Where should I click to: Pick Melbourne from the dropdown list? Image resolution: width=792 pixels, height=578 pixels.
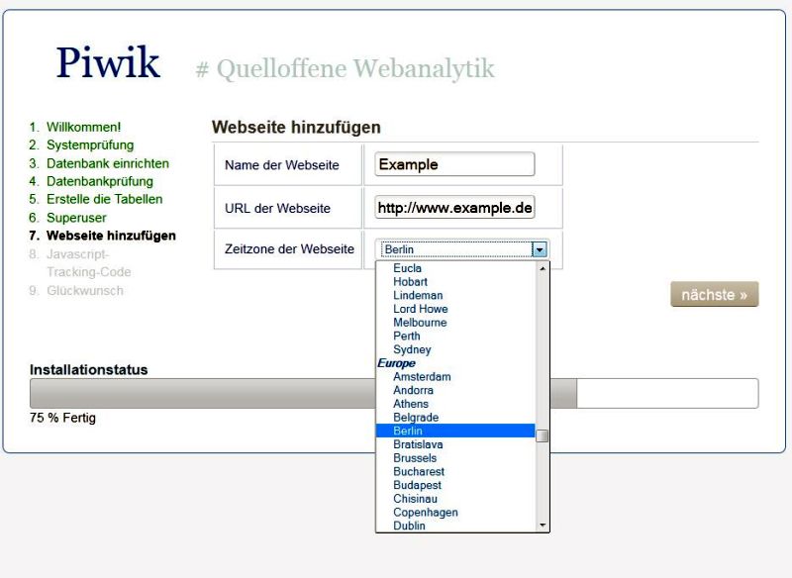tap(455, 323)
